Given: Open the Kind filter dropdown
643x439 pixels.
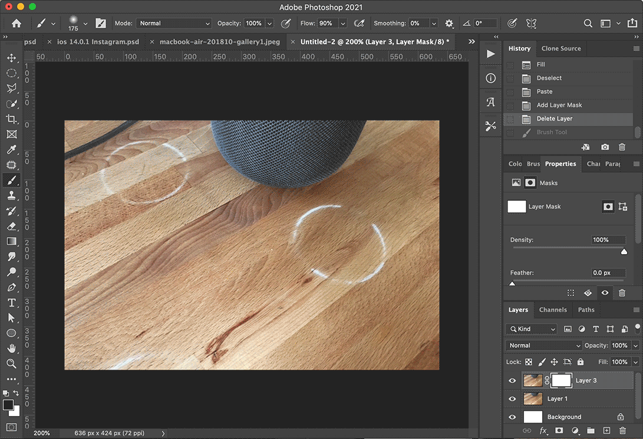Looking at the screenshot, I should pos(532,329).
